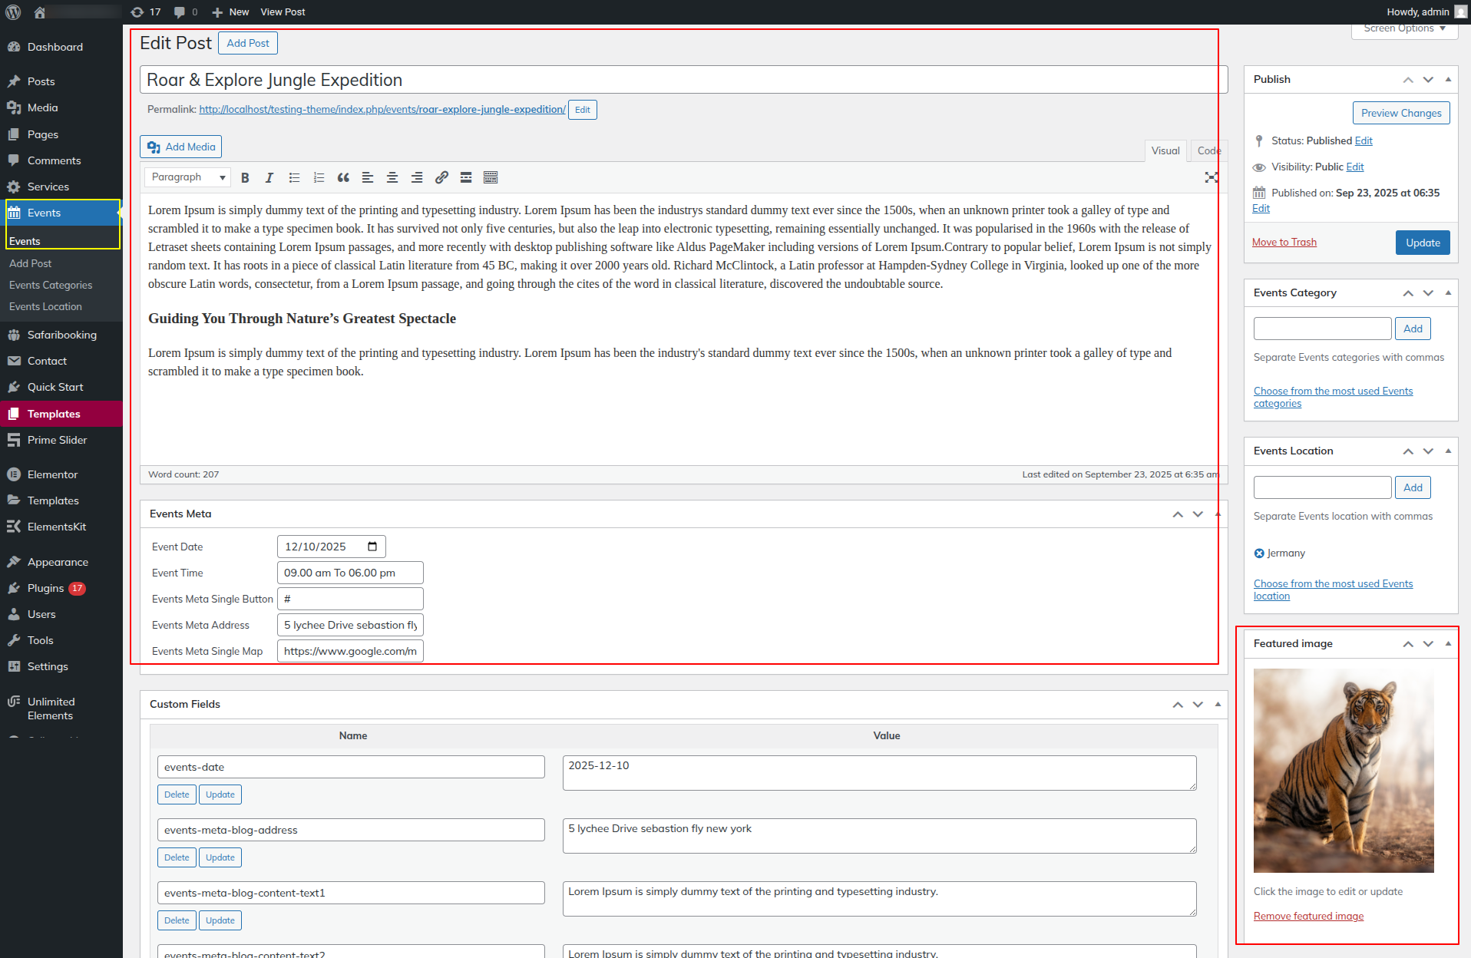The image size is (1471, 958).
Task: Click the Insert link icon
Action: 441,177
